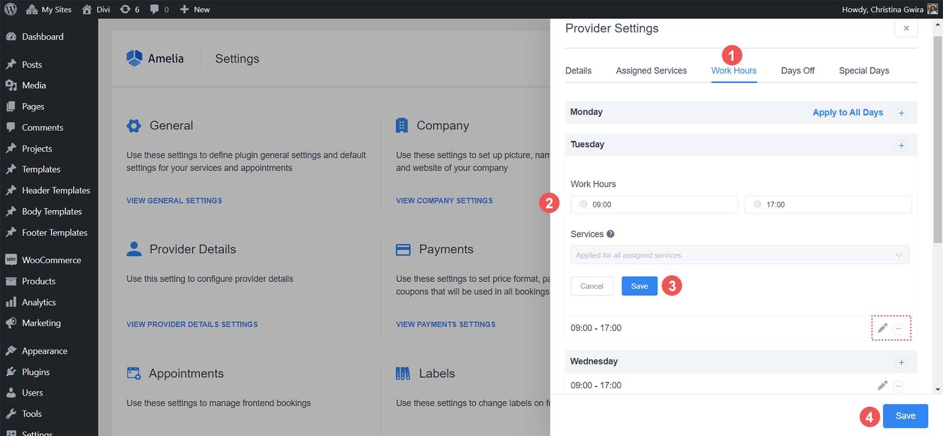
Task: Click the WordPress logo in admin bar
Action: point(10,9)
